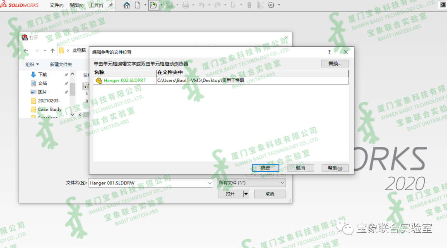Click the 名称 column header
Viewport: 447px width, 248px height.
point(125,72)
